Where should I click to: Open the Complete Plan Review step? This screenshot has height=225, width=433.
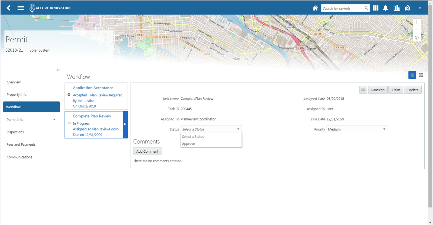click(x=92, y=116)
